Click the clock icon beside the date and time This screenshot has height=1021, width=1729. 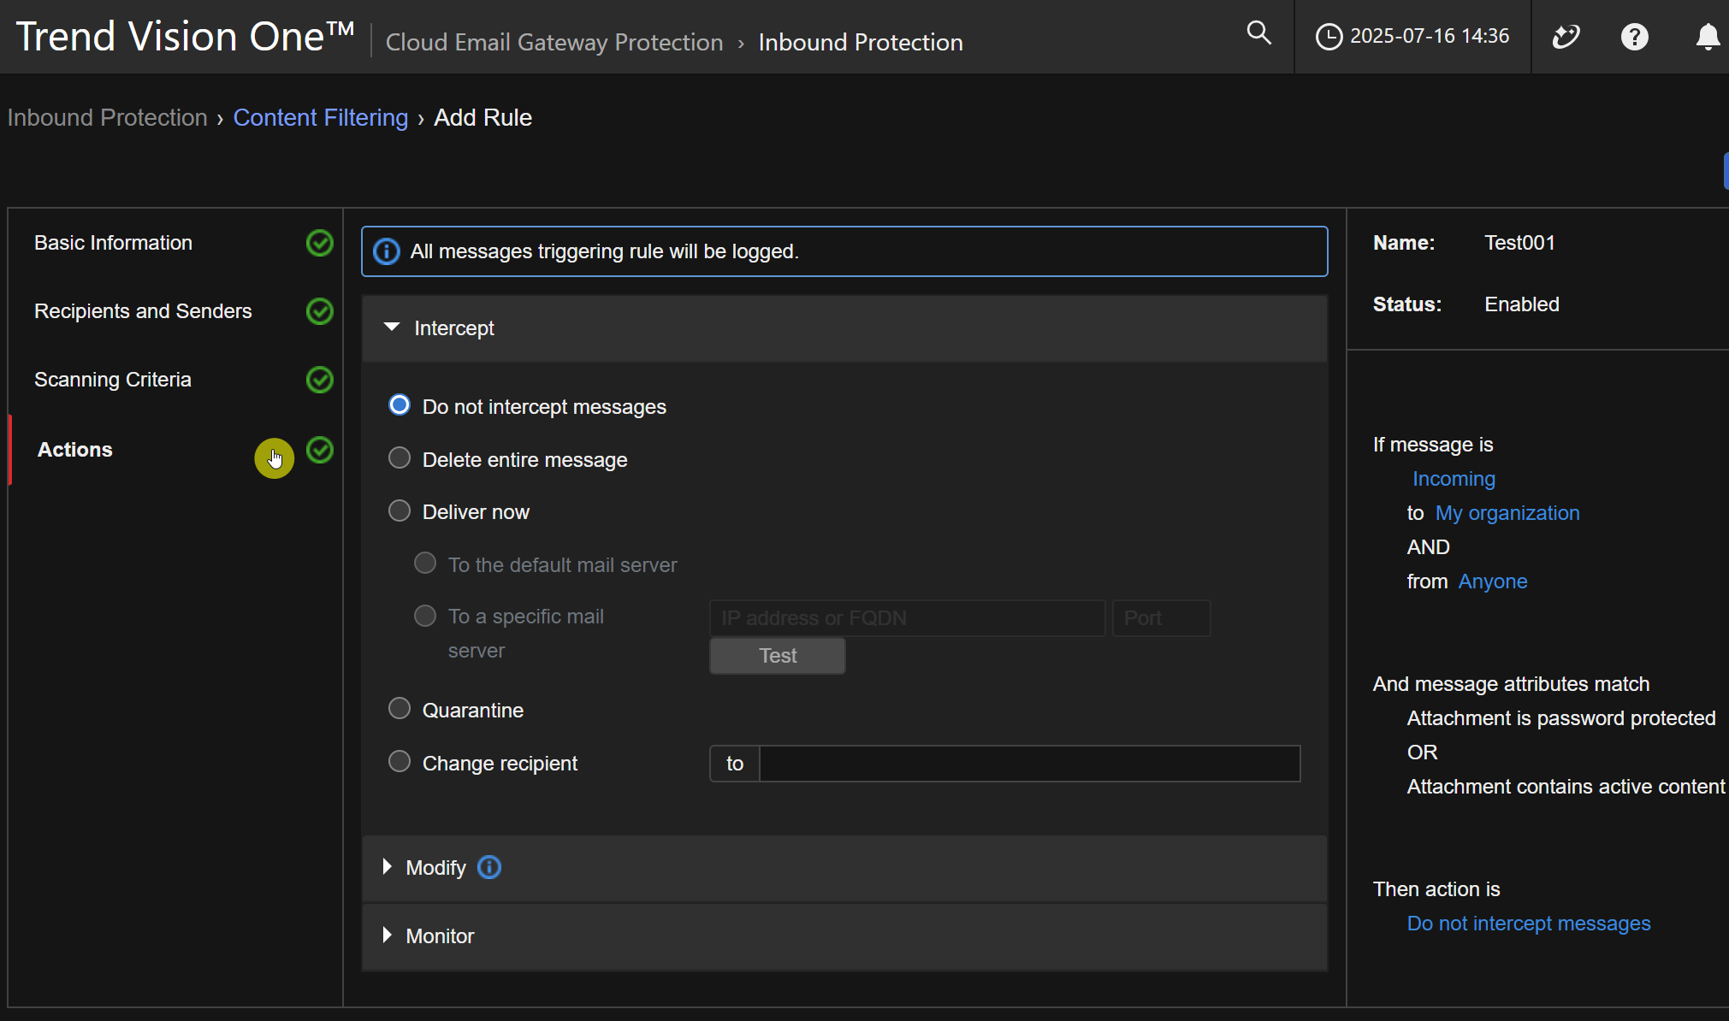point(1328,37)
